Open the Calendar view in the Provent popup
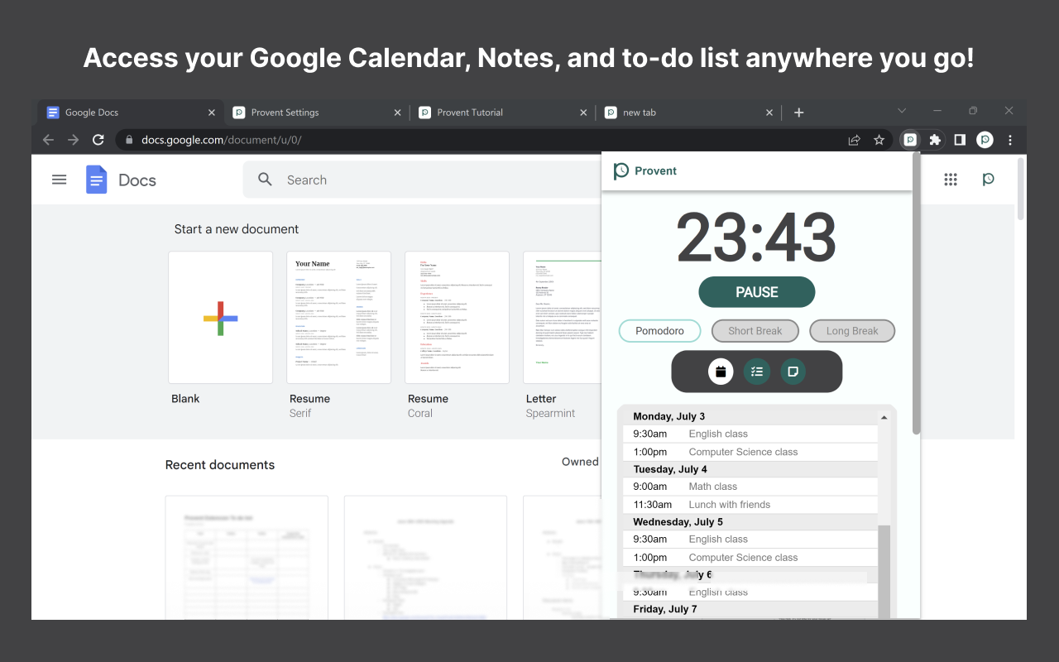 pyautogui.click(x=721, y=372)
